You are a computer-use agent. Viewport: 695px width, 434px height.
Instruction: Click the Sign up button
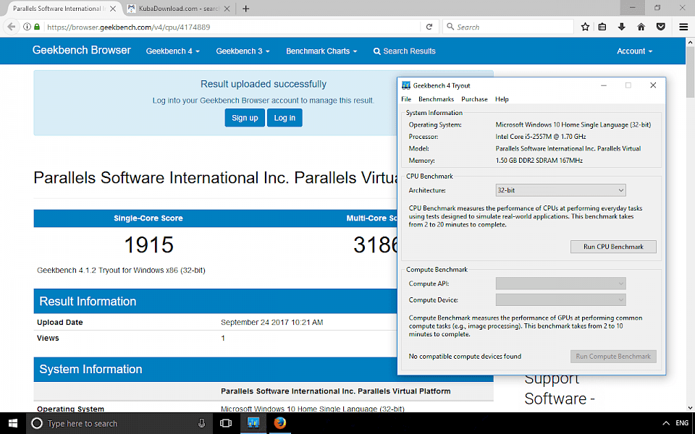tap(245, 118)
